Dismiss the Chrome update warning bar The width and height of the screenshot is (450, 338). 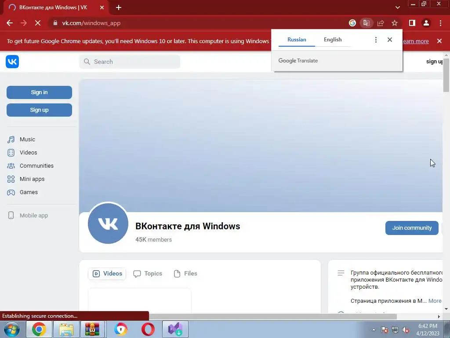click(439, 41)
